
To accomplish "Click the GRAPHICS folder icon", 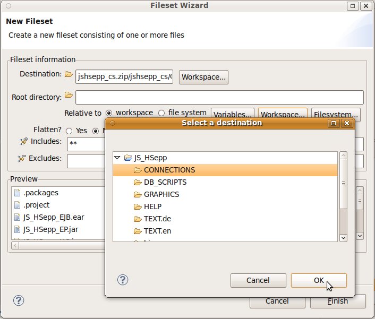I will tap(138, 194).
